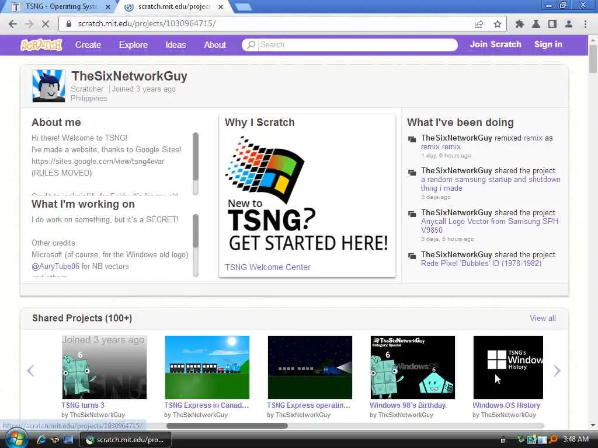Viewport: 598px width, 448px height.
Task: Open the Windows 98's Birthday thumbnail
Action: click(x=413, y=367)
